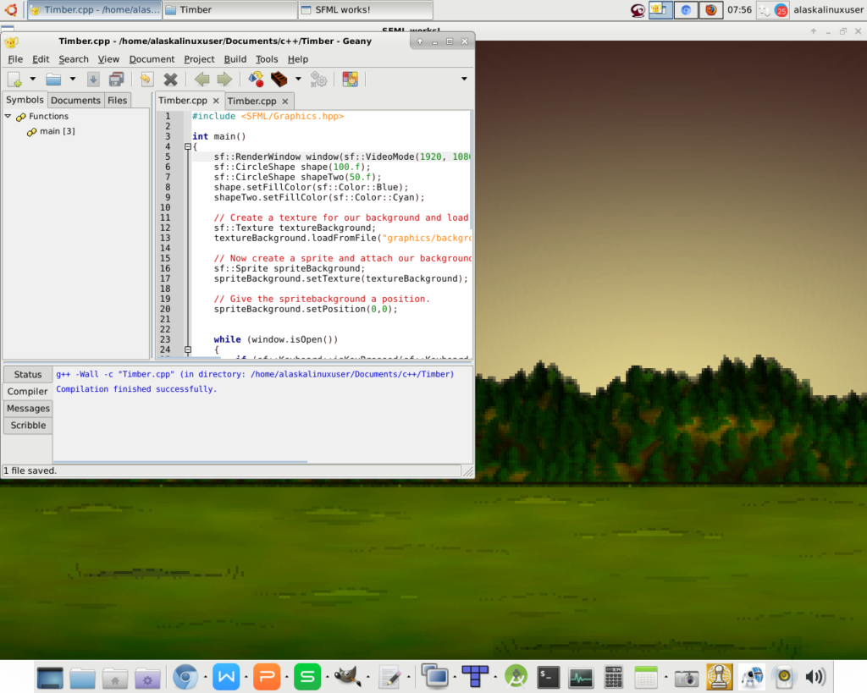Switch to the Messages tab

coord(28,409)
